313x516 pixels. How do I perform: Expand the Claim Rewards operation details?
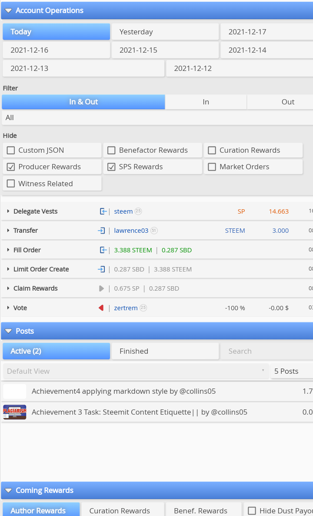pyautogui.click(x=8, y=288)
